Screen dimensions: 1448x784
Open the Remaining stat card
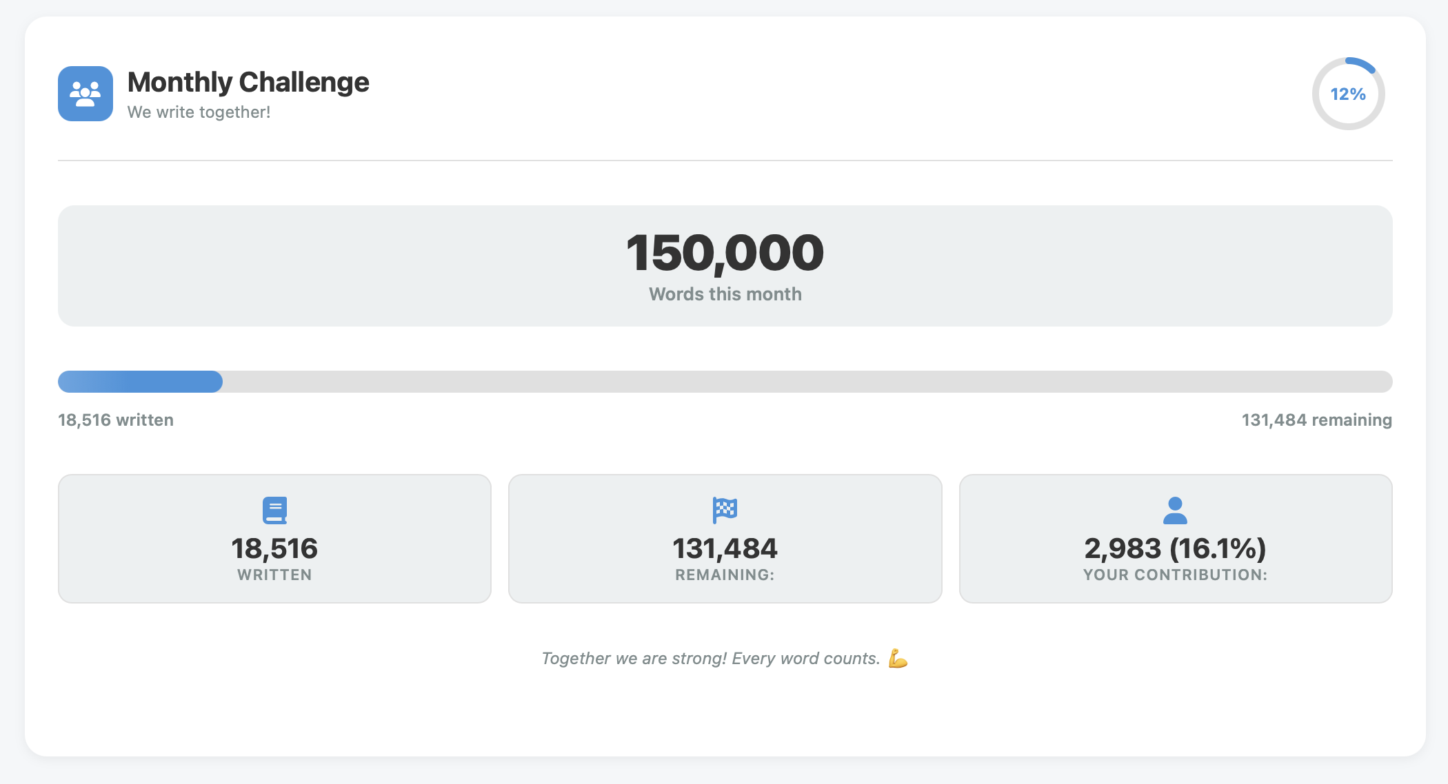click(725, 539)
